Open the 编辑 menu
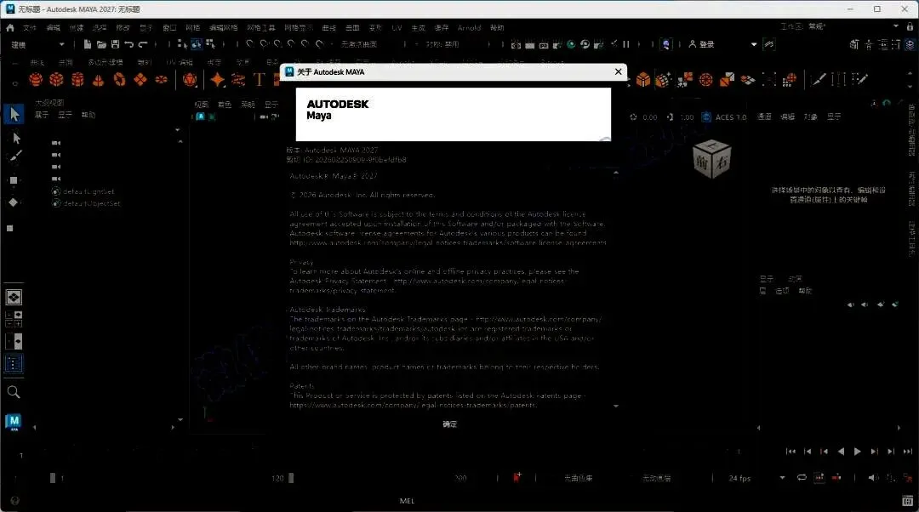 tap(53, 27)
